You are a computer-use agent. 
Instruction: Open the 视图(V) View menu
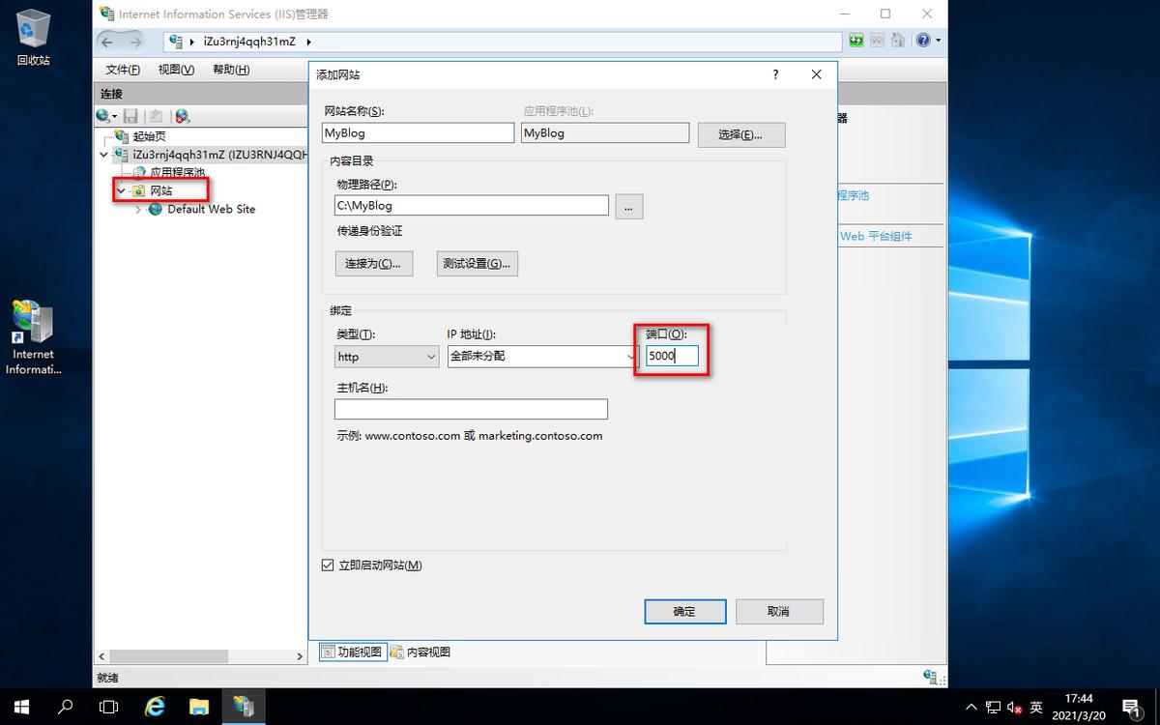176,70
